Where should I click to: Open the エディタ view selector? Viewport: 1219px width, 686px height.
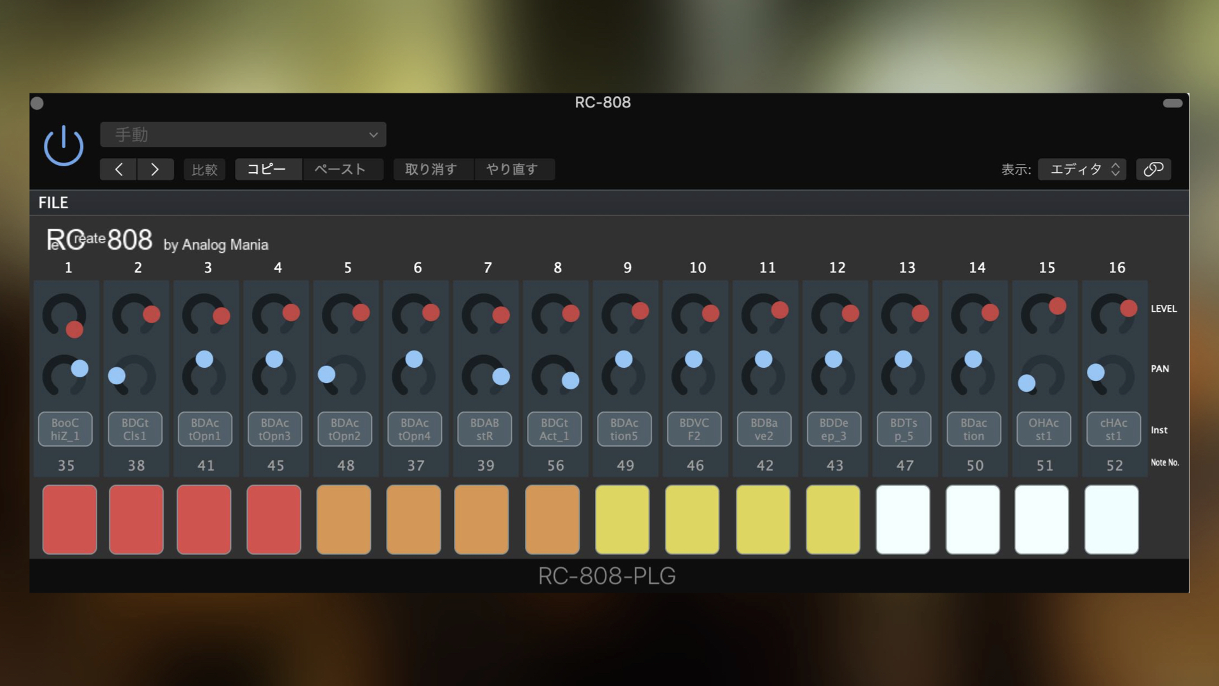pos(1082,169)
